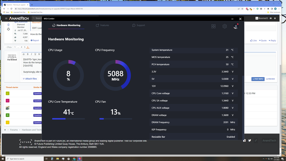Open BoomerD account menu on AnandTech

tap(262, 18)
